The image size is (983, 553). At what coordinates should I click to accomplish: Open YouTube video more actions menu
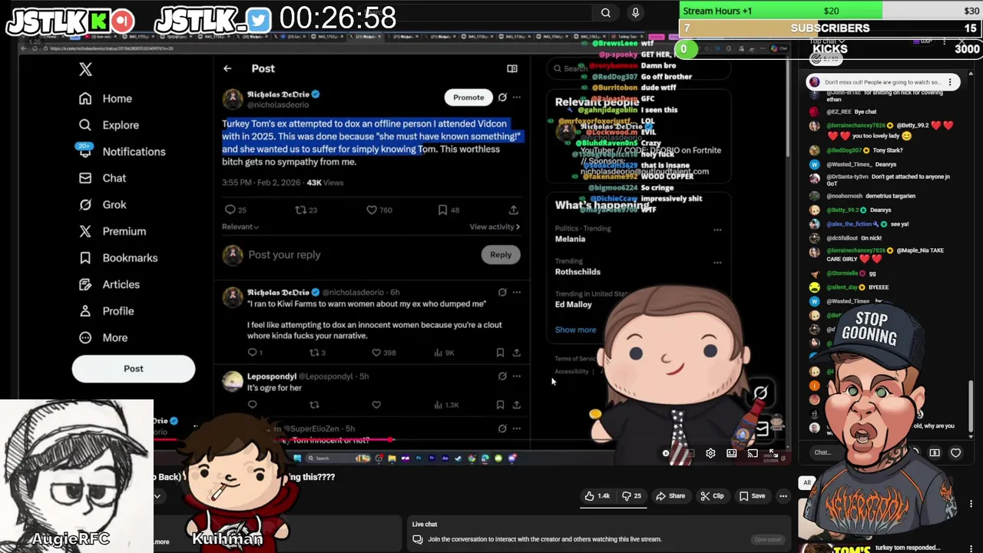[x=783, y=496]
